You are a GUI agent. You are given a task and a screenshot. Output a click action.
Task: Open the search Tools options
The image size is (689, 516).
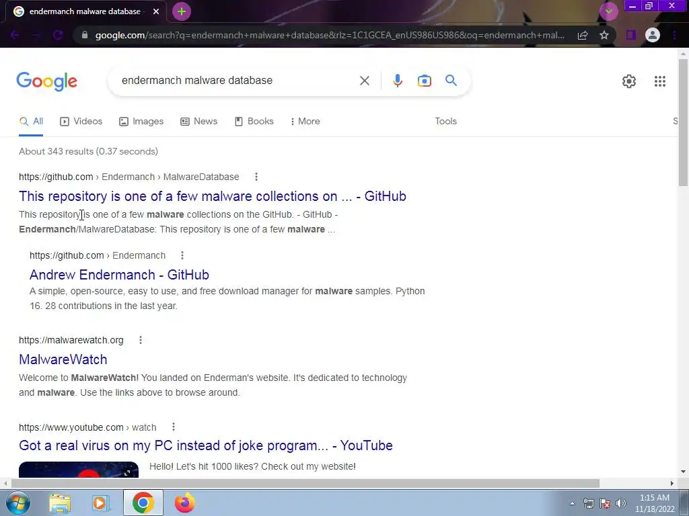coord(445,122)
